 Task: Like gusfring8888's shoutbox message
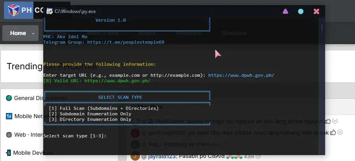coord(333,133)
